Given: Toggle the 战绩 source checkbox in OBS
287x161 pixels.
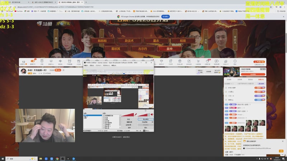Looking at the screenshot, I should (104, 119).
